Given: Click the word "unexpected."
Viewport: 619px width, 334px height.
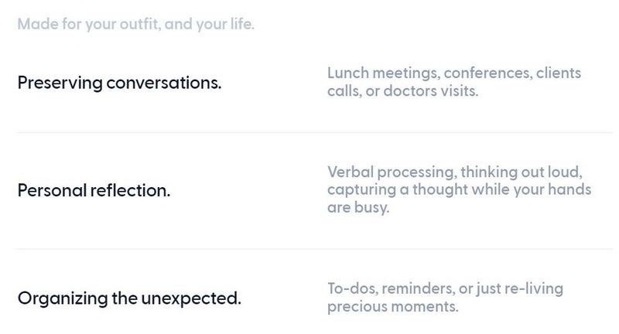Looking at the screenshot, I should 190,298.
